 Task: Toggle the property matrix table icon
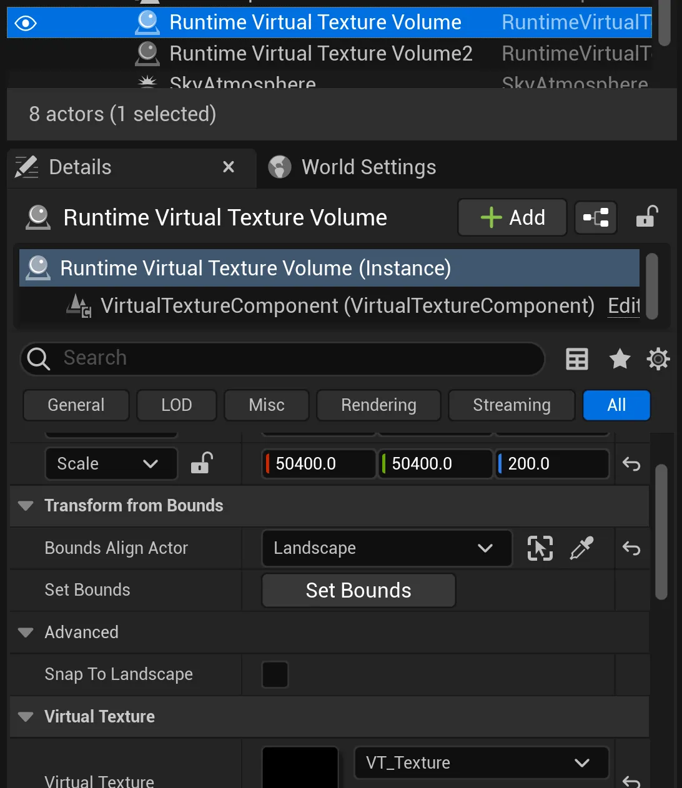[577, 359]
